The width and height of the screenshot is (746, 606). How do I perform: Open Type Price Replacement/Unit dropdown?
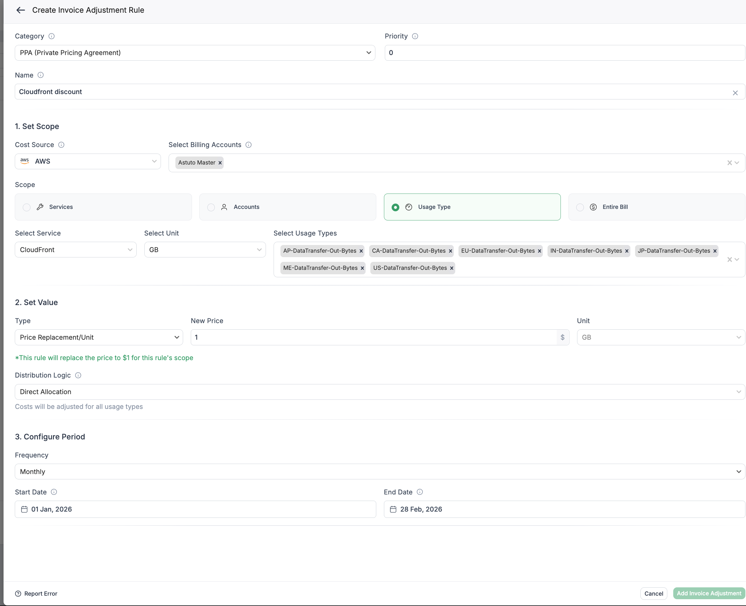99,338
